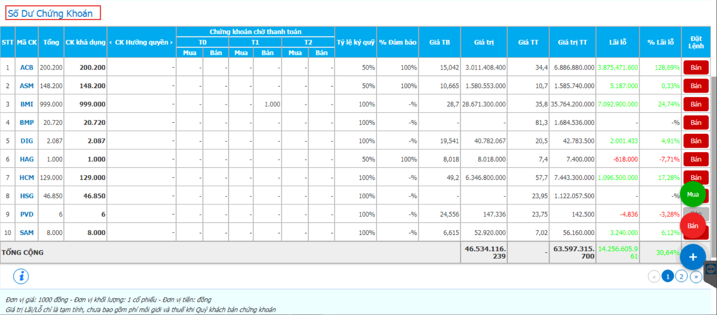The width and height of the screenshot is (717, 315).
Task: Click the red round Bán floating button
Action: [693, 226]
